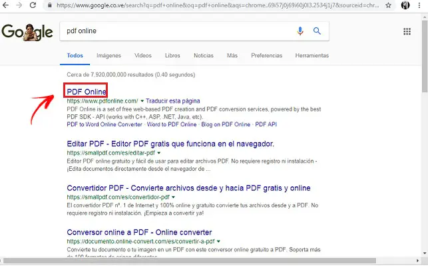Bookmark page with the star icon
The height and width of the screenshot is (266, 428).
388,5
